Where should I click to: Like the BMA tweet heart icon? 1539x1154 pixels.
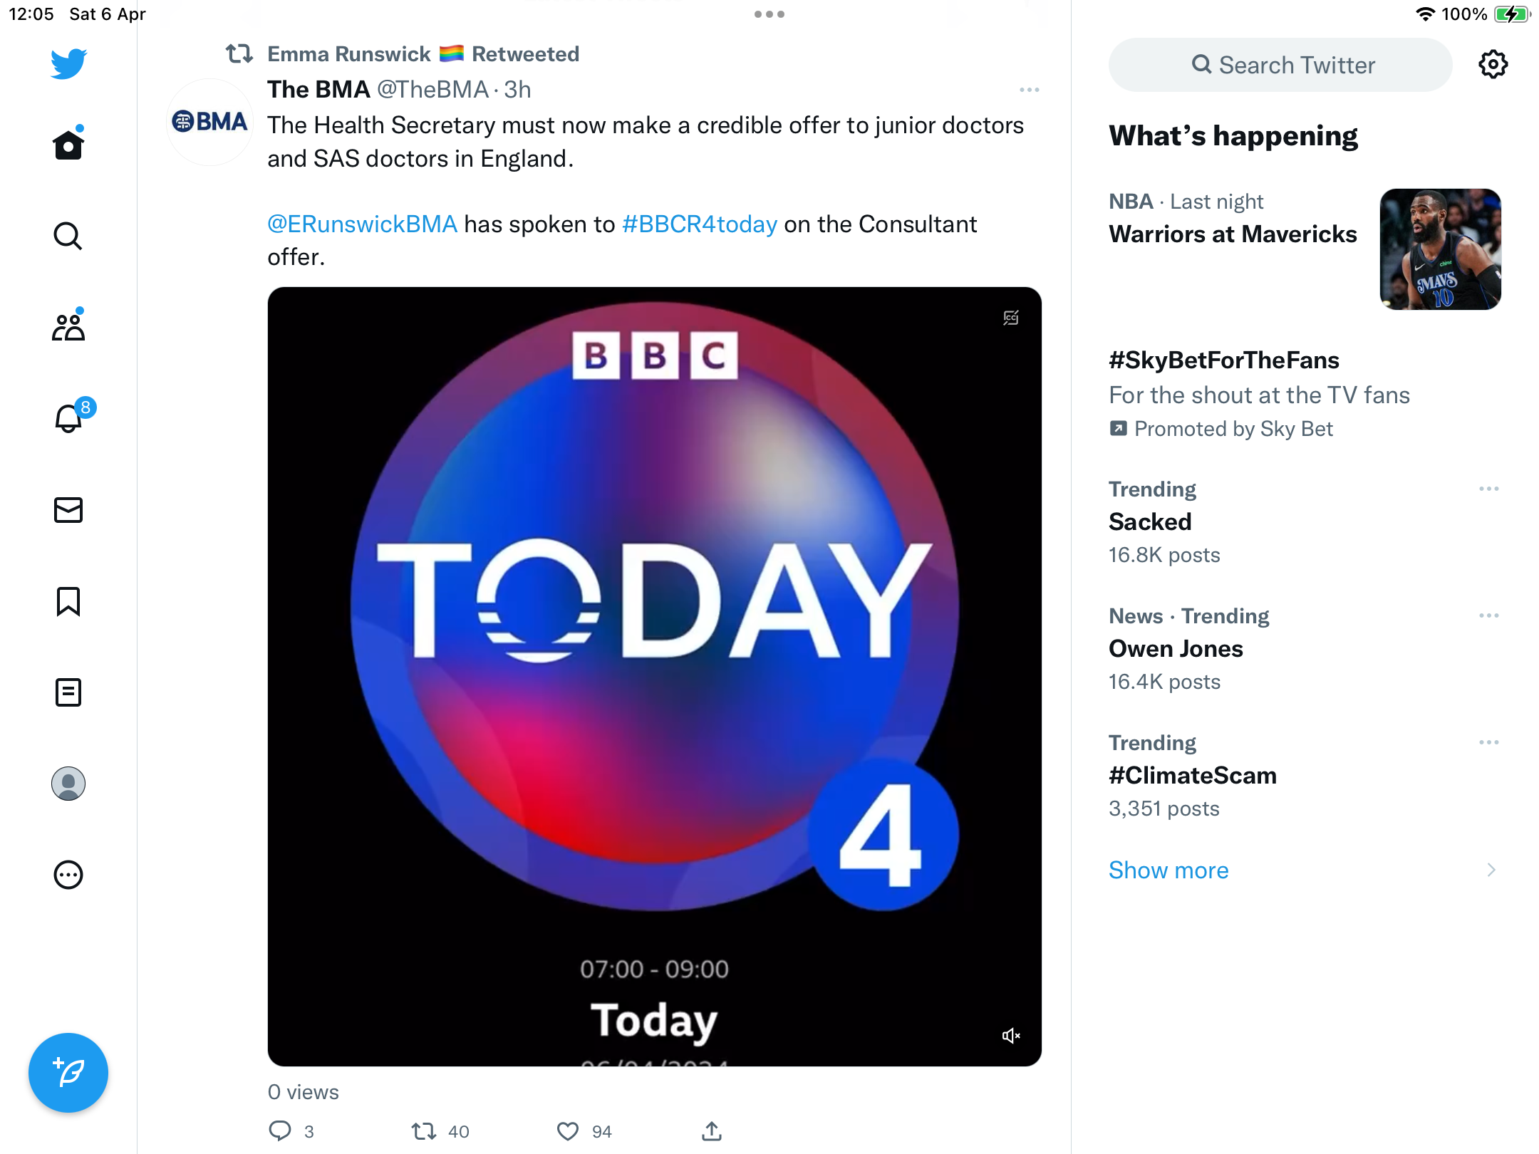[568, 1131]
